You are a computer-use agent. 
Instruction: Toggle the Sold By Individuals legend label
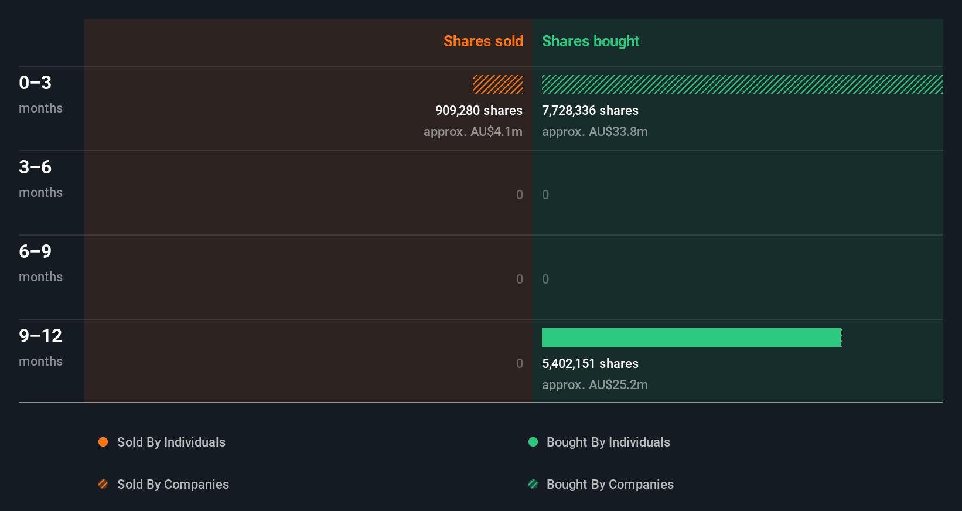[x=171, y=442]
